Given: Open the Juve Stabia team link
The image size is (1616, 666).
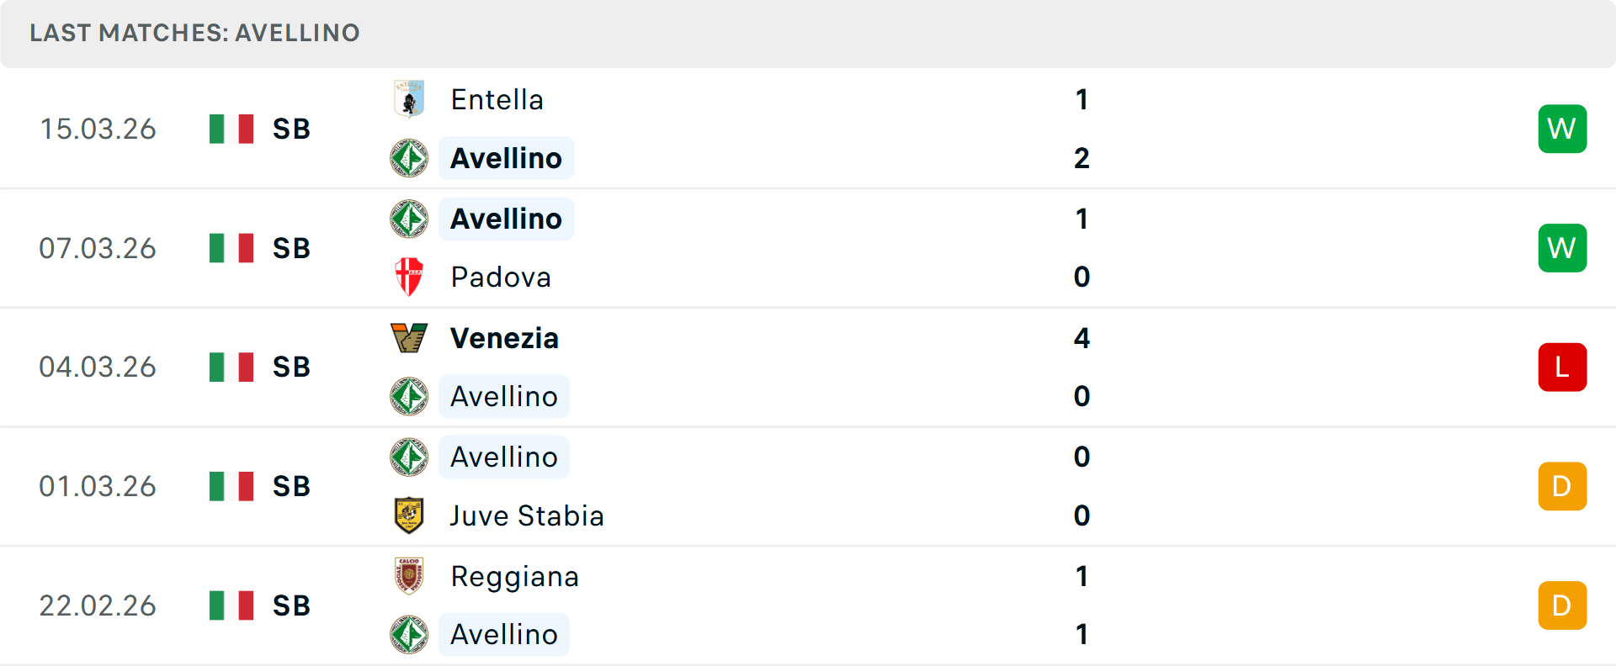Looking at the screenshot, I should (527, 515).
